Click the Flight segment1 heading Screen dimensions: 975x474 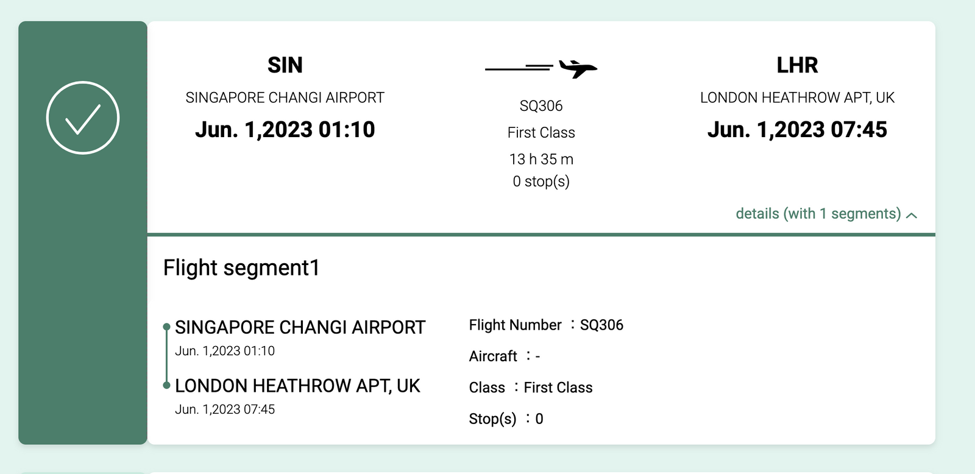[241, 268]
